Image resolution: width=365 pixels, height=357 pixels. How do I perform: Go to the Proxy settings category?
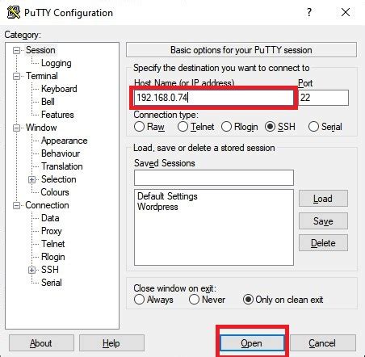(52, 231)
